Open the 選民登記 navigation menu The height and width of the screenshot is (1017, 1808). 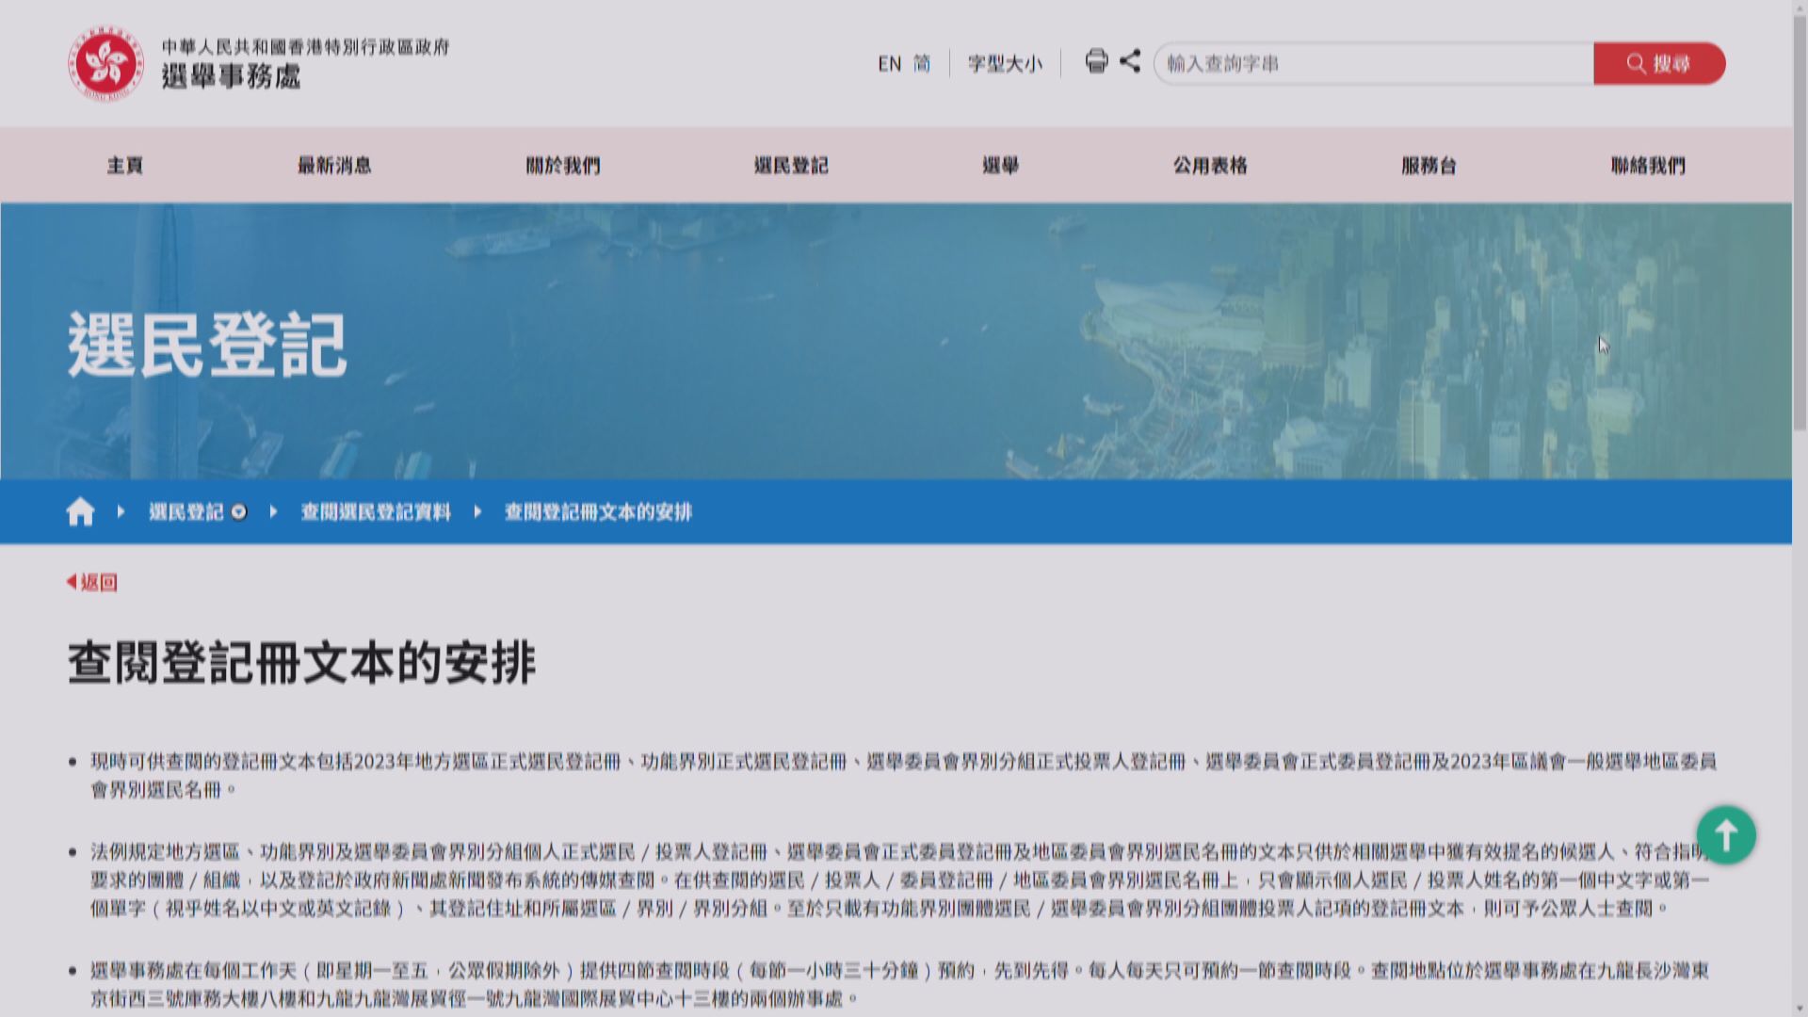tap(790, 166)
